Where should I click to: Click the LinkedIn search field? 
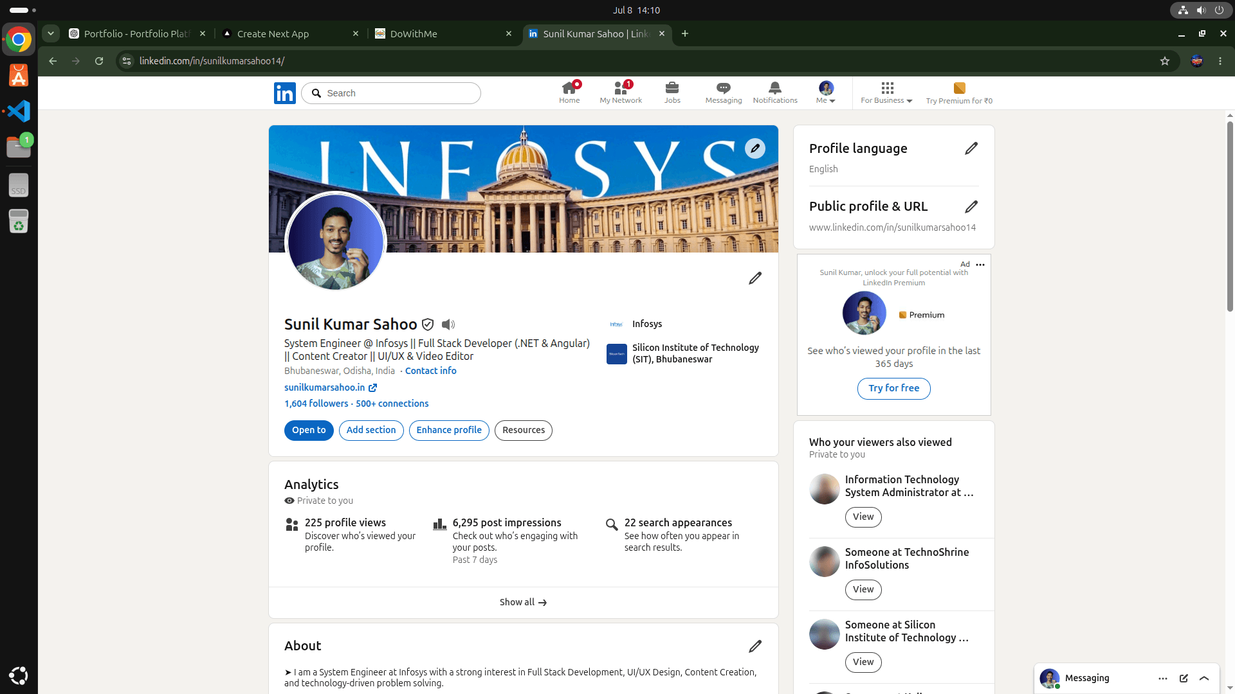[x=391, y=93]
